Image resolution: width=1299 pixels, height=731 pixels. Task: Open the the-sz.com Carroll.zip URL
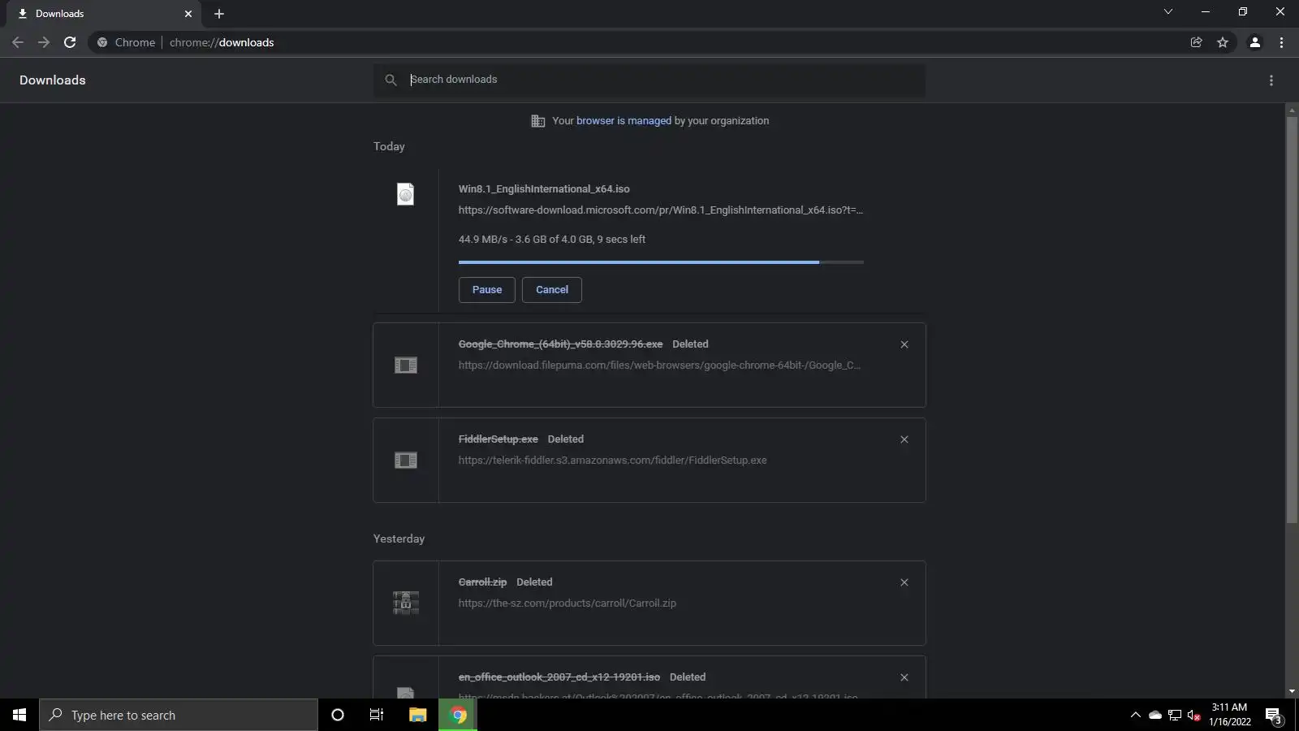[x=568, y=603]
